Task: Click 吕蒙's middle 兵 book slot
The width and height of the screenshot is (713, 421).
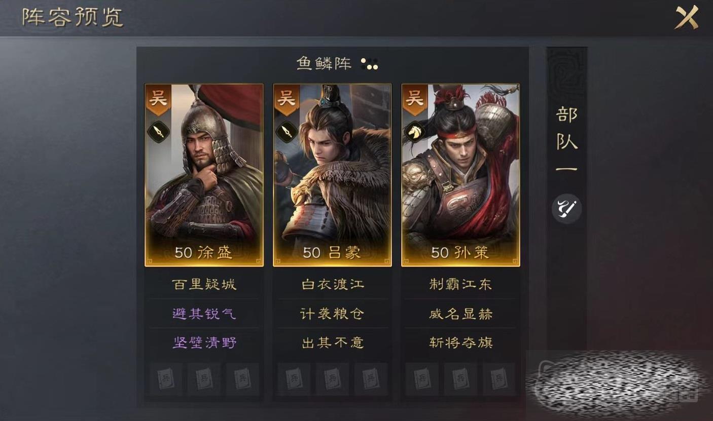Action: [x=332, y=378]
